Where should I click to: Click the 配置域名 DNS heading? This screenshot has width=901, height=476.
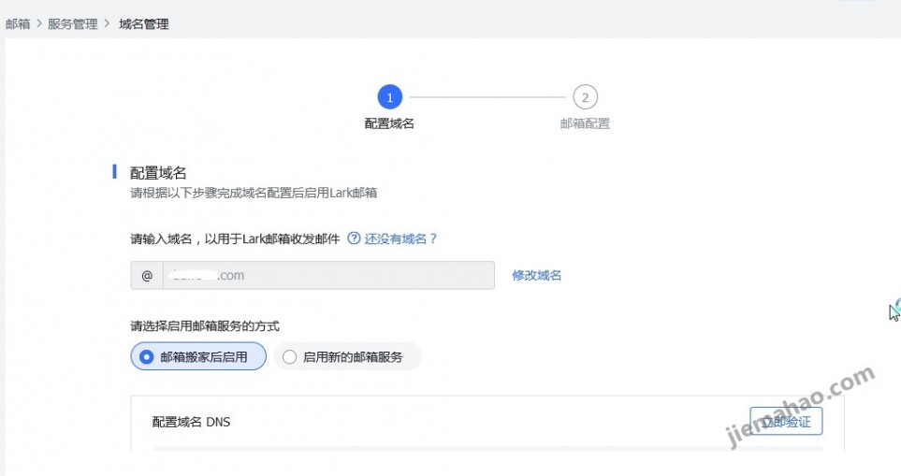click(192, 422)
